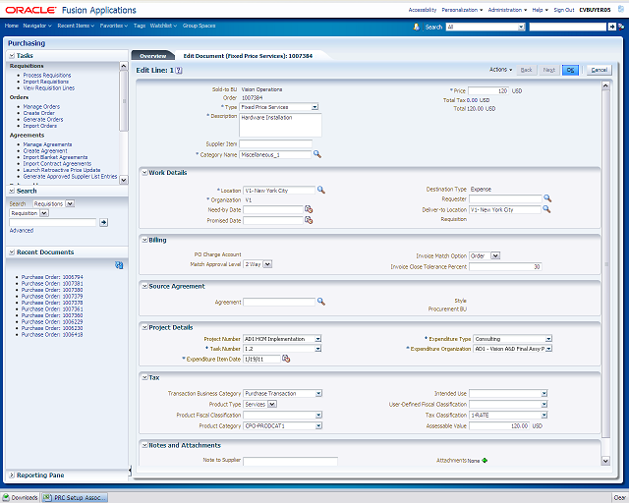Viewport: 629px width, 503px height.
Task: Collapse the Tasks panel
Action: 12,55
